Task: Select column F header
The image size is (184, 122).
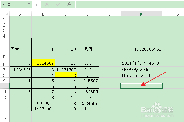Action: point(141,14)
